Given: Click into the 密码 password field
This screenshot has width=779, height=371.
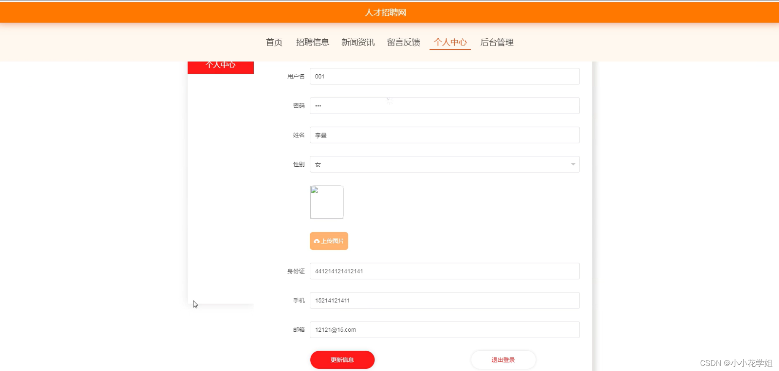Looking at the screenshot, I should (x=445, y=106).
